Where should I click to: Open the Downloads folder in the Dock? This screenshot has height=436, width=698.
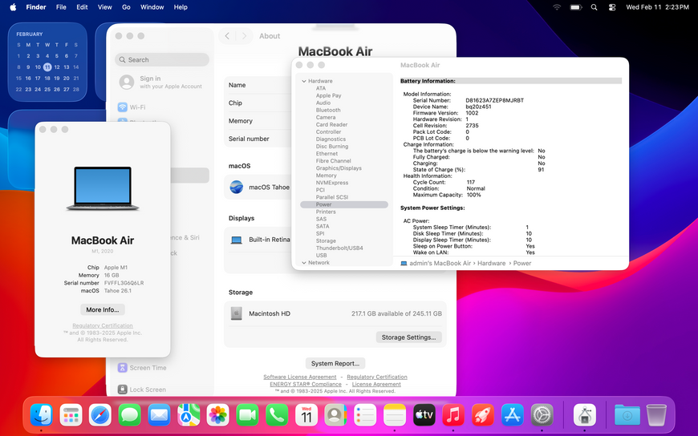(x=627, y=415)
